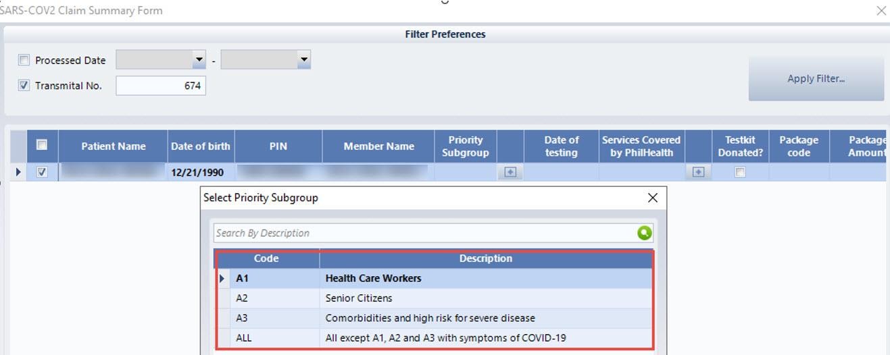890x355 pixels.
Task: Click the Apply Filter button
Action: pyautogui.click(x=816, y=79)
